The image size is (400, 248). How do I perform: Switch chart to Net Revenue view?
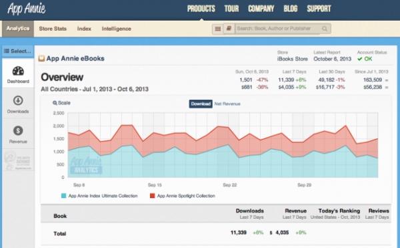click(x=227, y=104)
